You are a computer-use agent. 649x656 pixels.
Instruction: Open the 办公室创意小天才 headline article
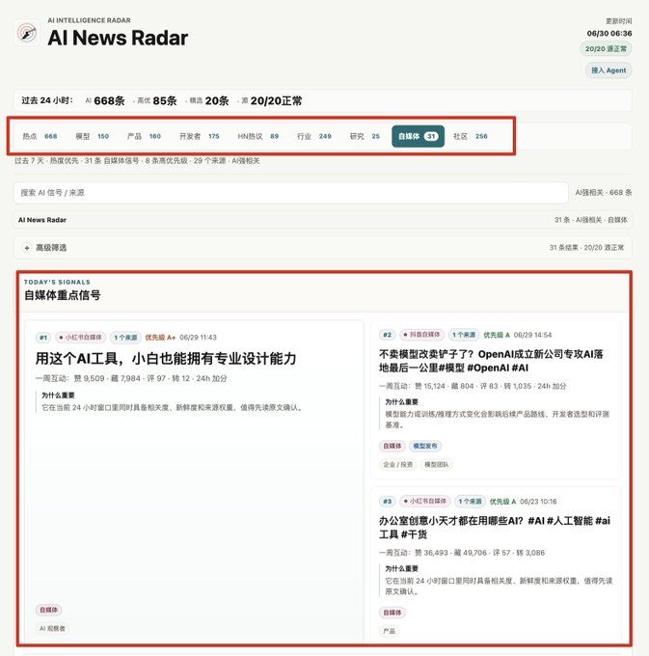(x=495, y=527)
